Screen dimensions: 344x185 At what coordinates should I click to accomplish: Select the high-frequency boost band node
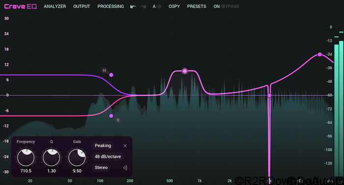click(320, 54)
